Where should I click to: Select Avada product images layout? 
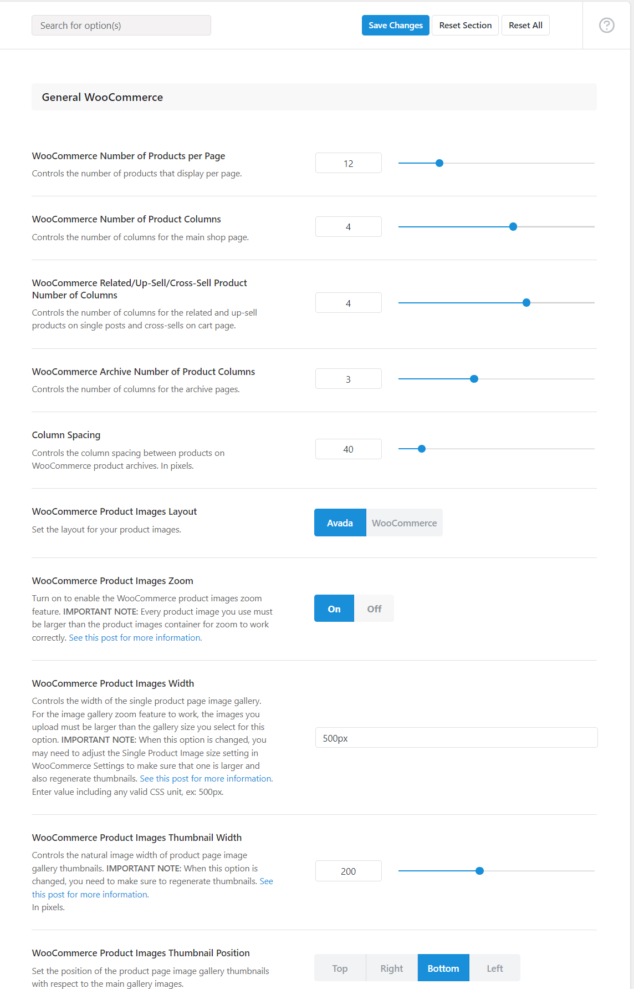pos(340,522)
